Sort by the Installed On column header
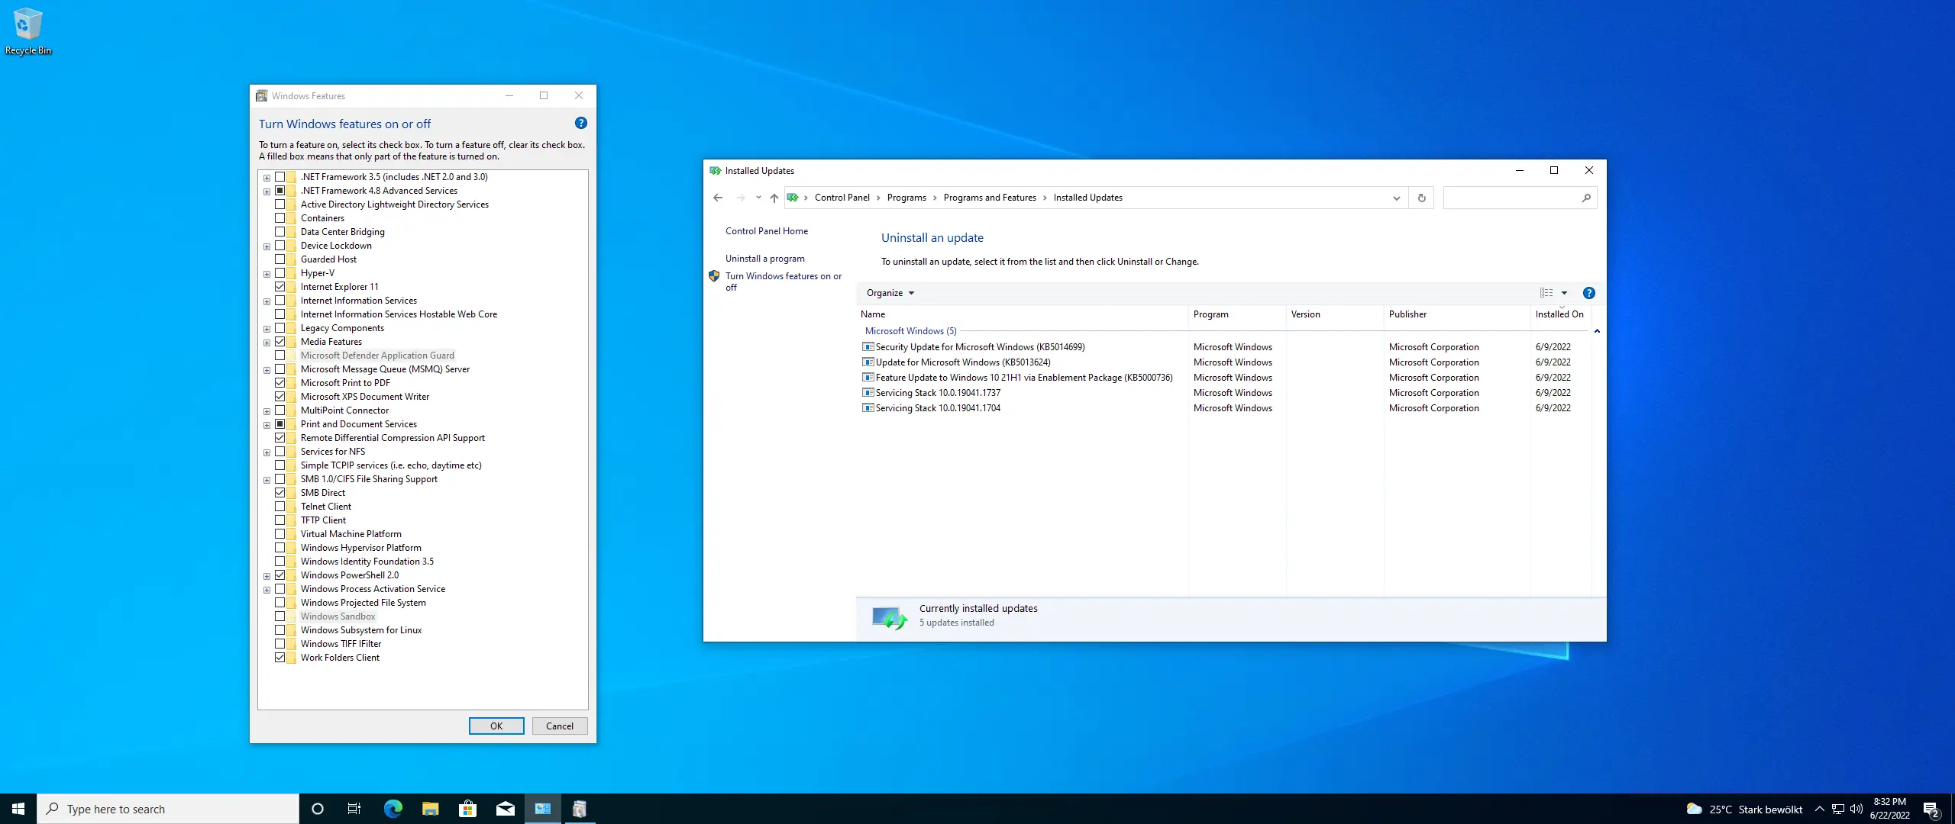Viewport: 1955px width, 824px height. [1559, 314]
